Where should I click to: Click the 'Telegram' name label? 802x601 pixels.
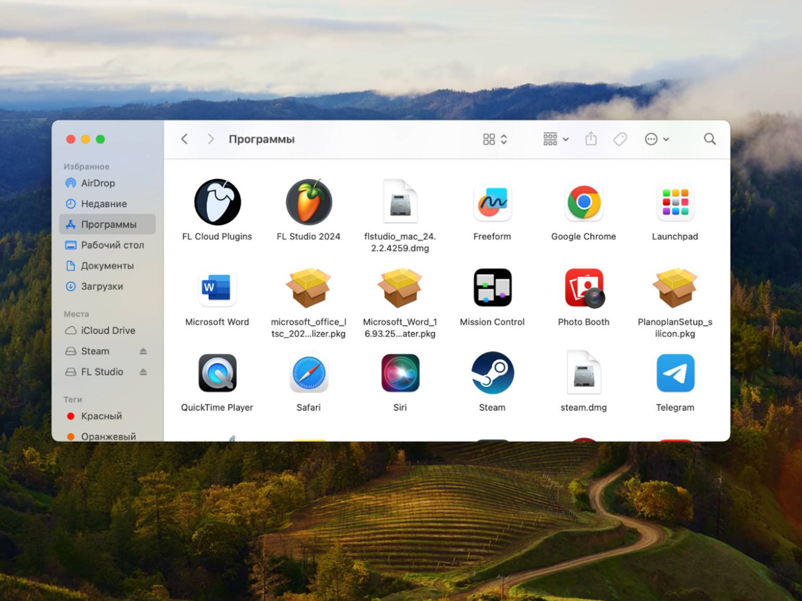675,407
